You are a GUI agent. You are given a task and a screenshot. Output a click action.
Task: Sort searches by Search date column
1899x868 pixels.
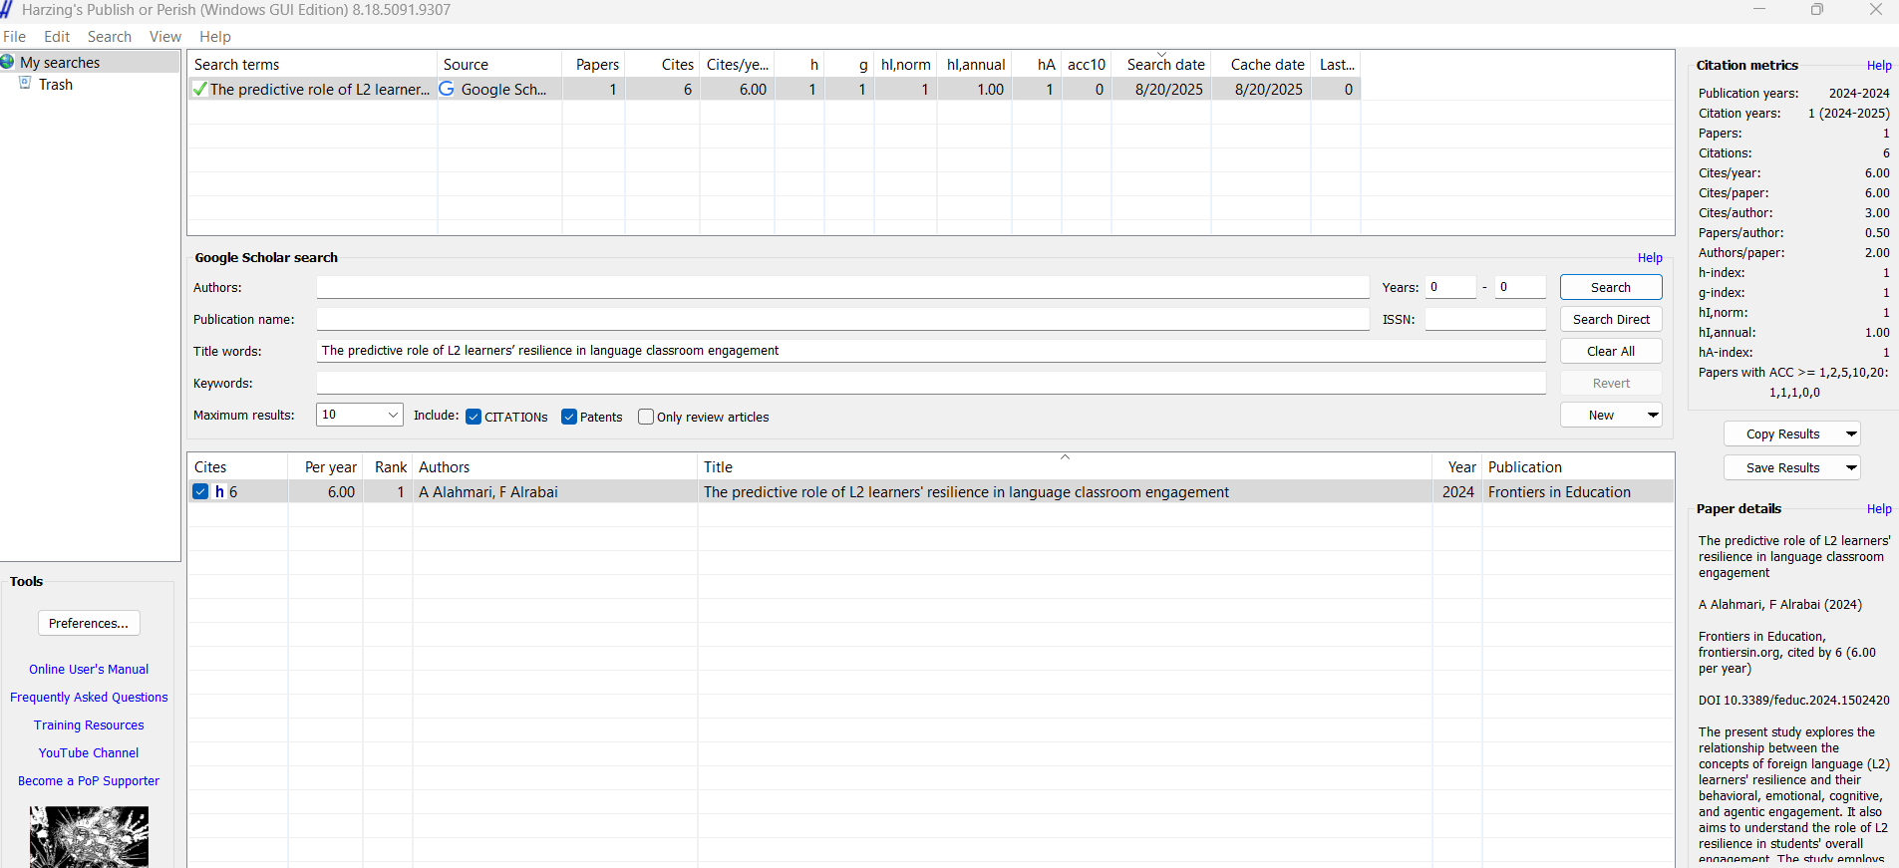[1161, 64]
